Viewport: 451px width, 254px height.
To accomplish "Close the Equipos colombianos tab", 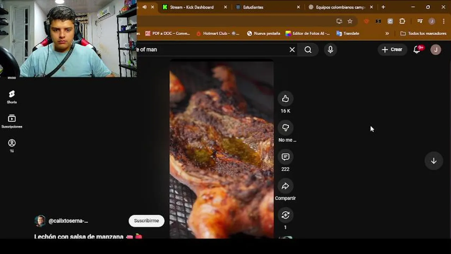I will [371, 7].
